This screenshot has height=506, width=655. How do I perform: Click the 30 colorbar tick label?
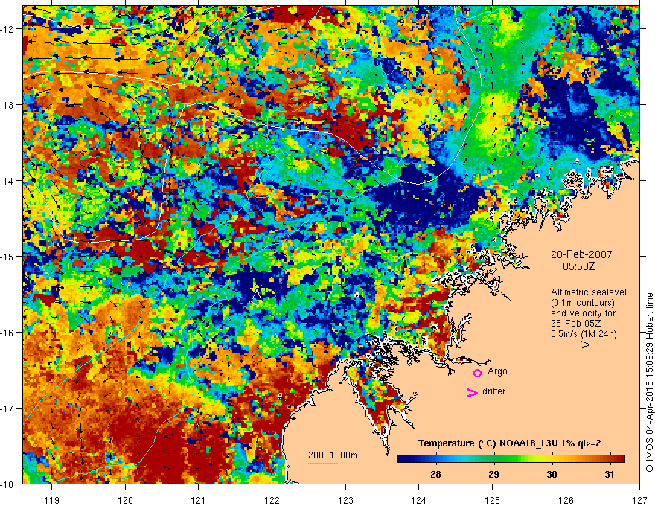(552, 474)
